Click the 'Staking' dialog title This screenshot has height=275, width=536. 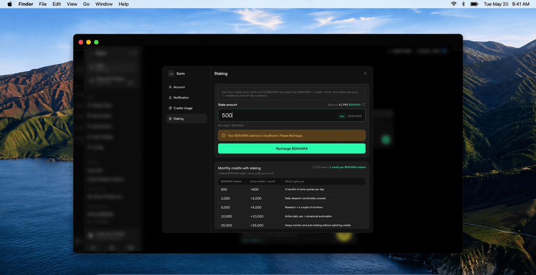point(221,74)
